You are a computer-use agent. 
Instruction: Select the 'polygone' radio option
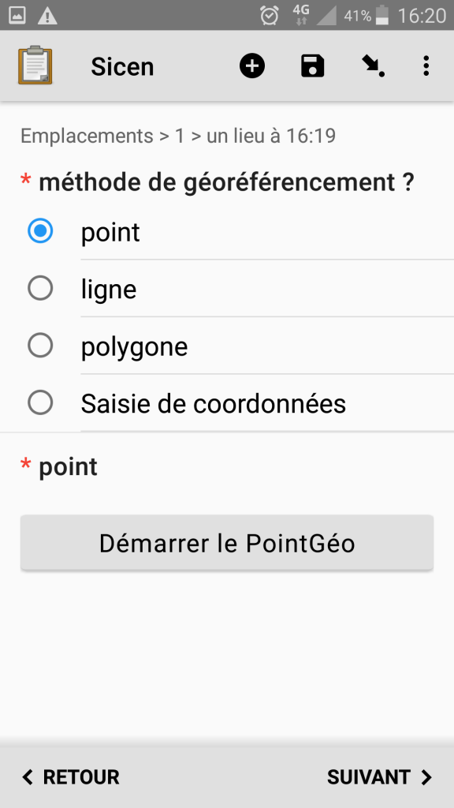227,346
